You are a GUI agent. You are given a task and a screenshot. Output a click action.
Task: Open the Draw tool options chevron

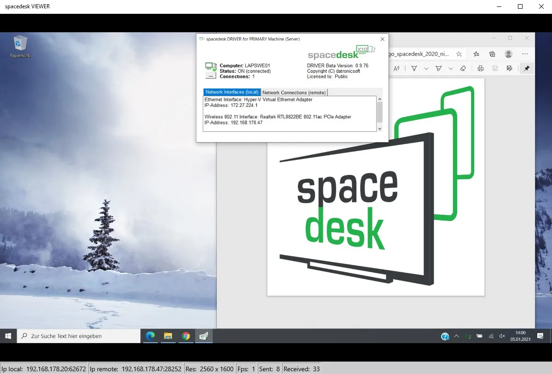click(426, 68)
